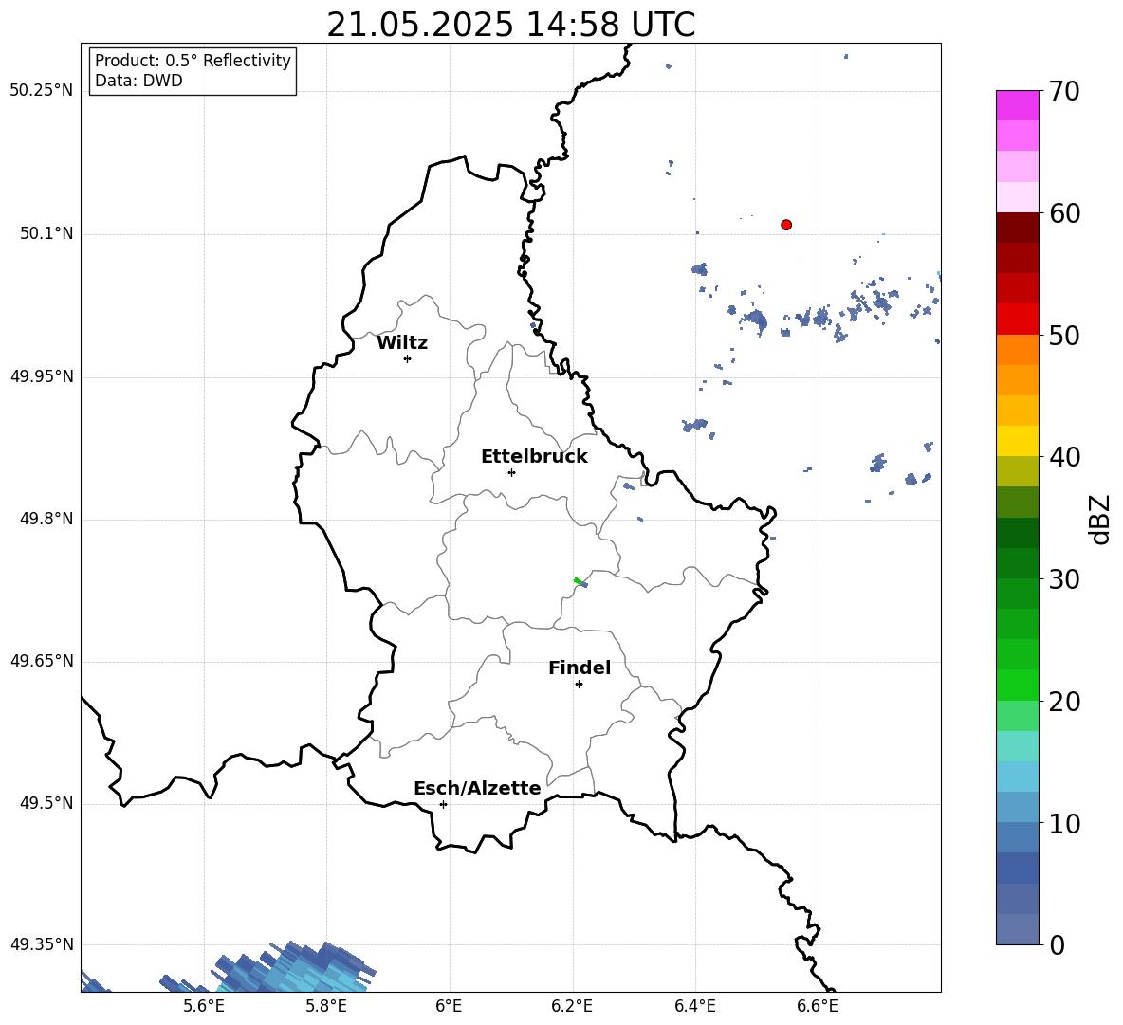Image resolution: width=1123 pixels, height=1025 pixels.
Task: Click the small green radar echo
Action: coord(578,580)
